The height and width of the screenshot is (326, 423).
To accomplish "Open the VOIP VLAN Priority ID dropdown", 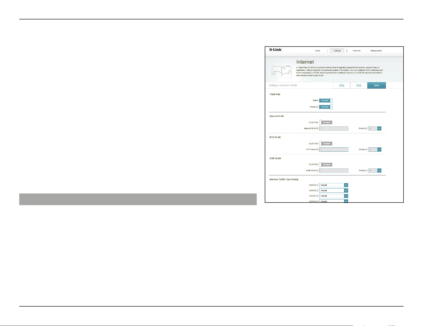I will (375, 171).
